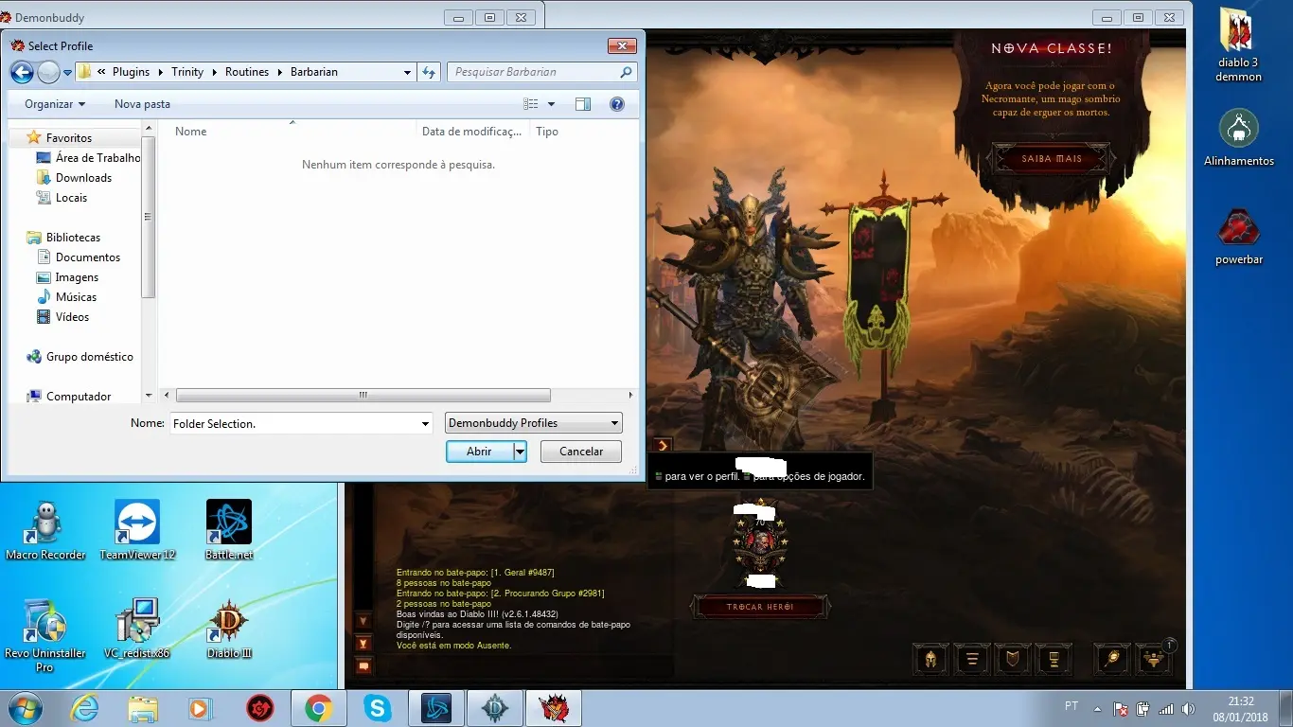The image size is (1293, 727).
Task: Click the Pesquisar Barbarian search field
Action: (x=535, y=72)
